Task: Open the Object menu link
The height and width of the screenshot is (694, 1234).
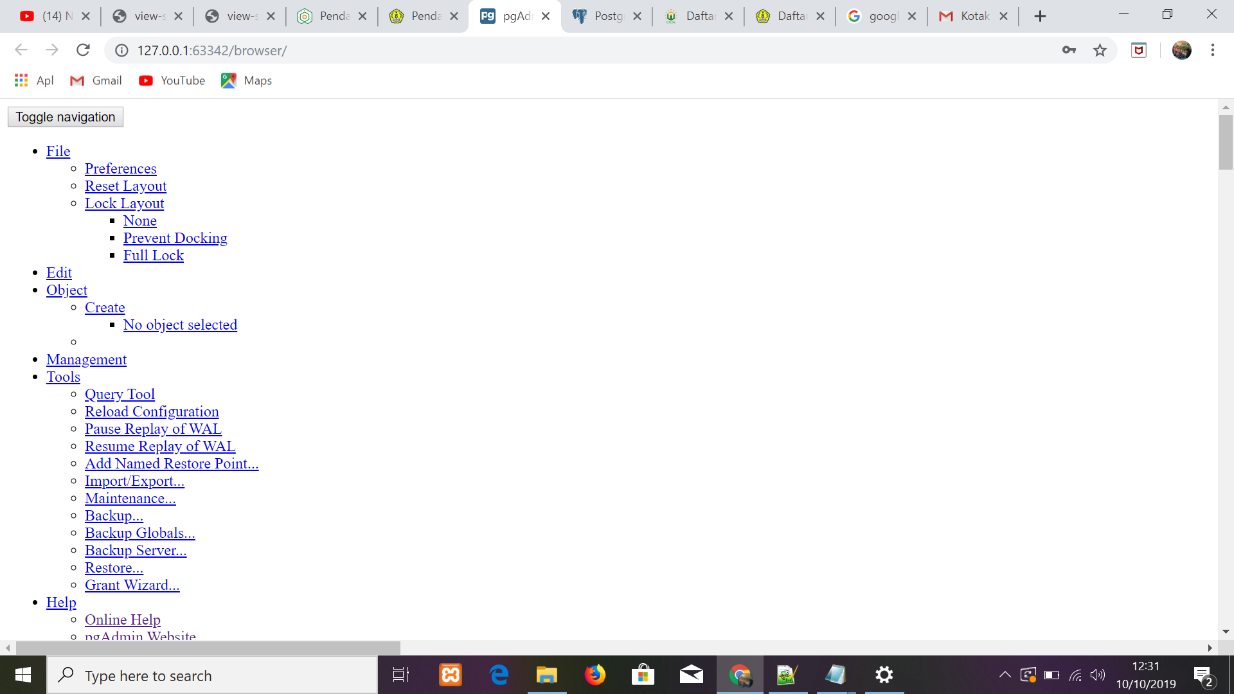Action: [x=67, y=290]
